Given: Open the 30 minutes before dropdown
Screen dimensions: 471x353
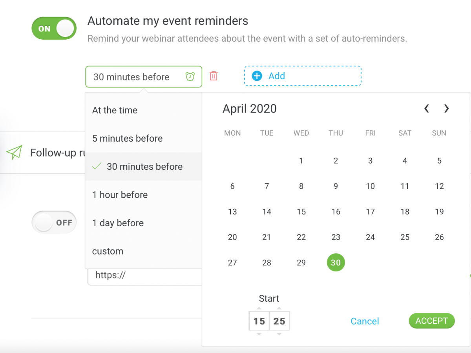Looking at the screenshot, I should point(144,76).
